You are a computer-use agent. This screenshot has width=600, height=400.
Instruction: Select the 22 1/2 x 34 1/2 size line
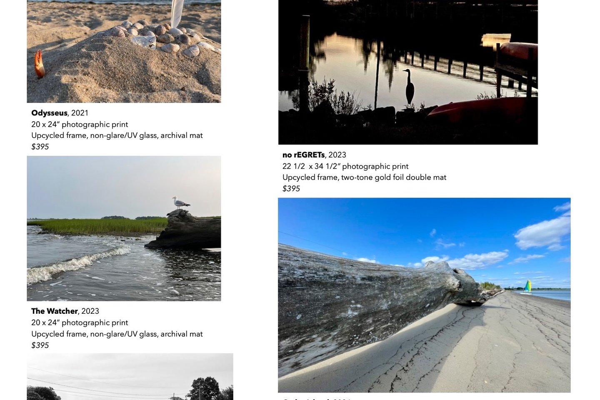point(345,166)
